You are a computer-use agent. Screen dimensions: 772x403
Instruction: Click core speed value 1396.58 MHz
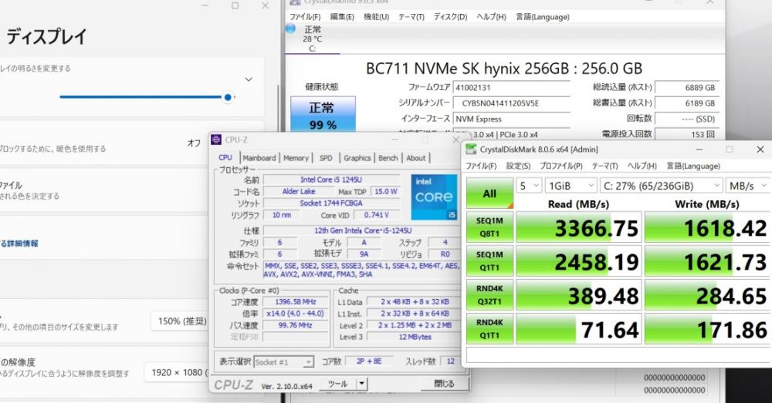click(296, 302)
